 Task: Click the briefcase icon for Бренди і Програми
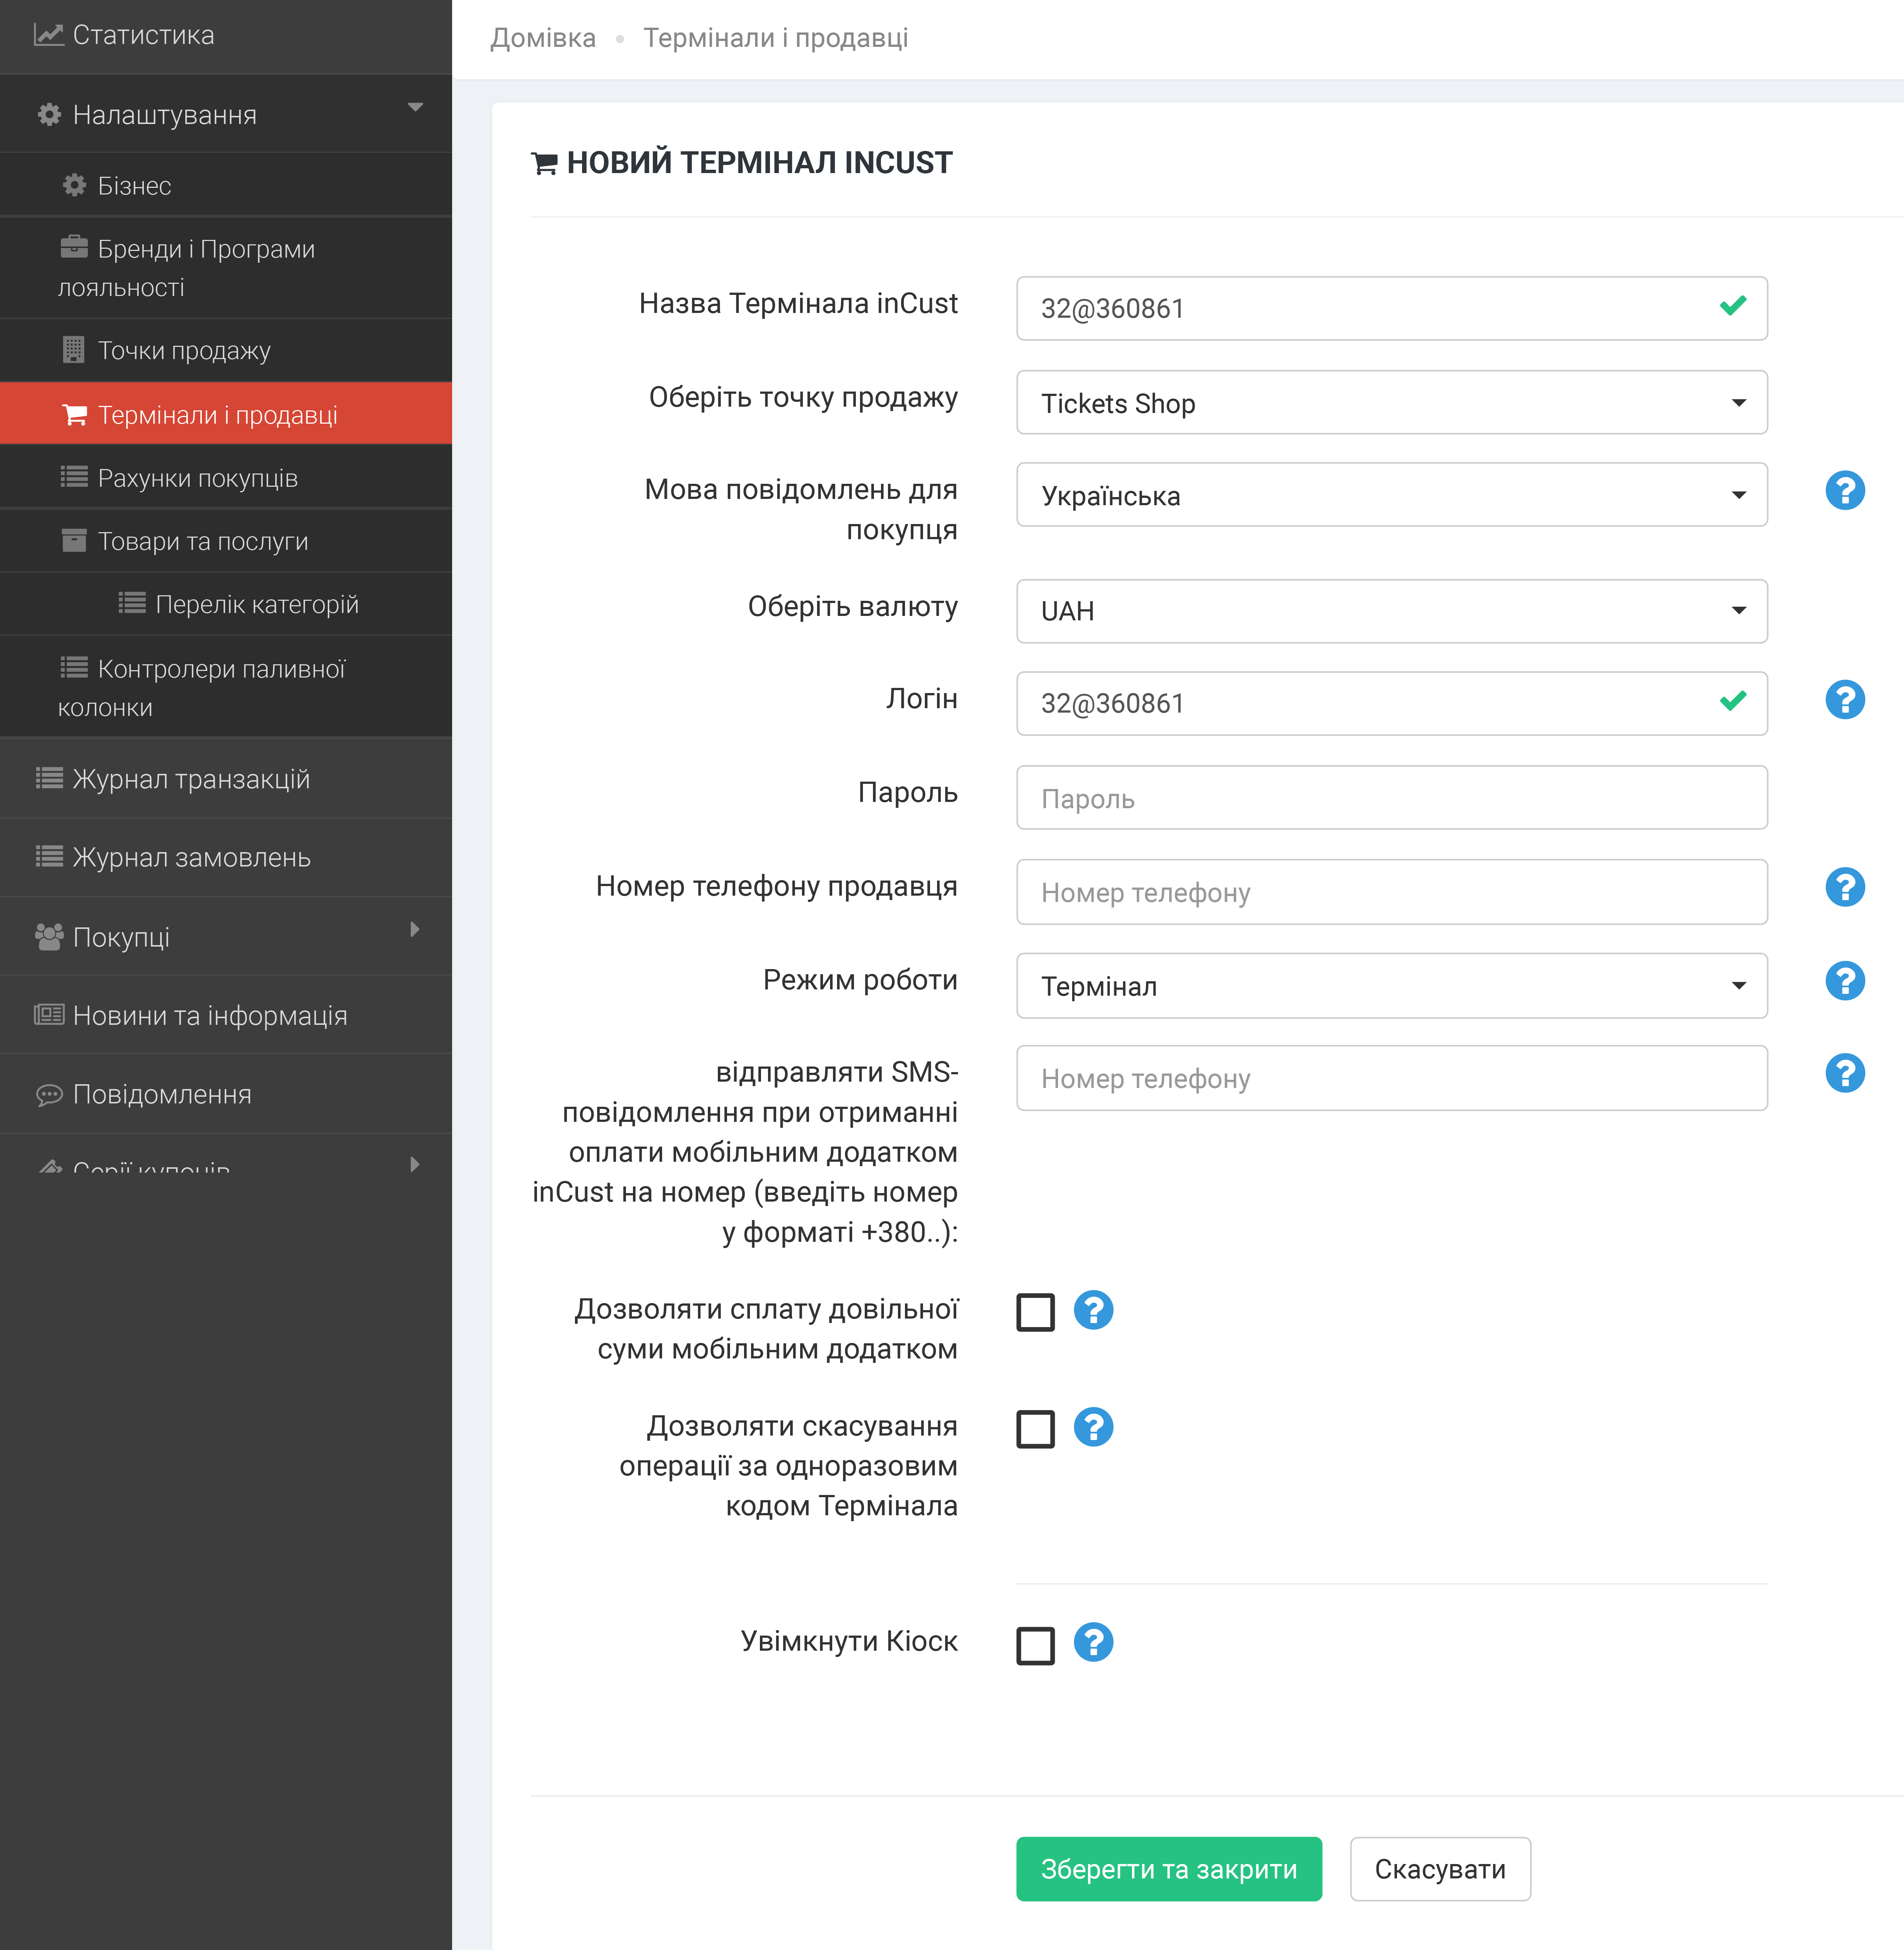click(x=74, y=247)
